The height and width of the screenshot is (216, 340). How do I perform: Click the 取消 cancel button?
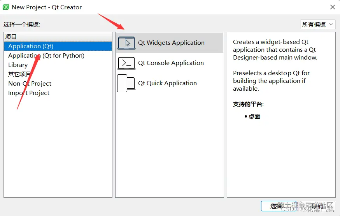point(317,206)
